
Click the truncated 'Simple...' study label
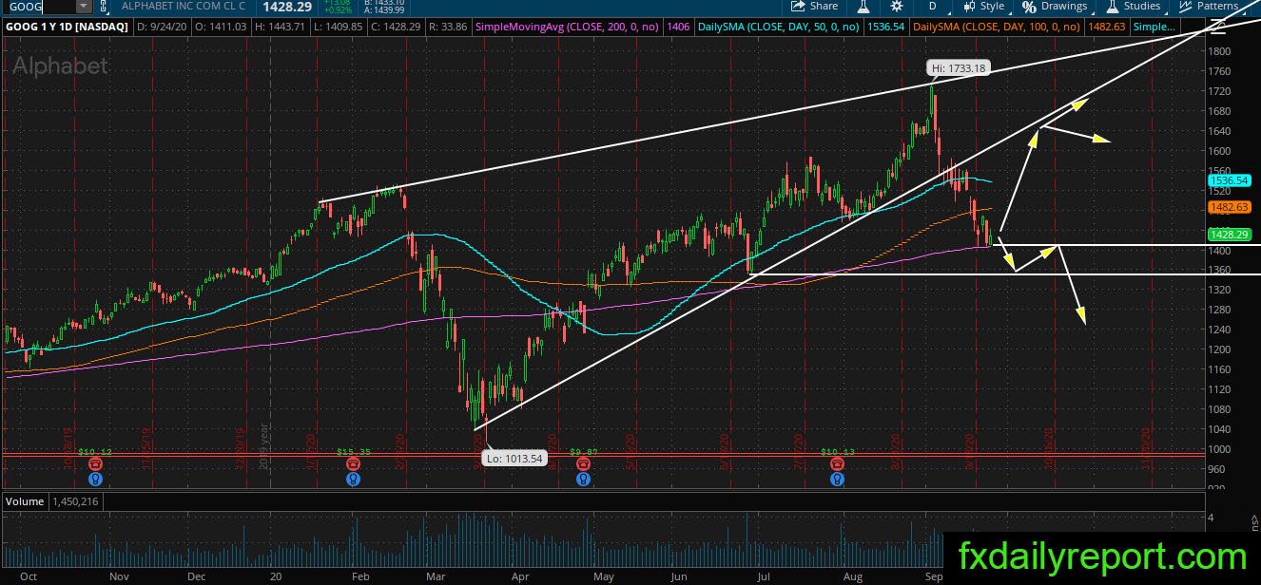tap(1156, 27)
